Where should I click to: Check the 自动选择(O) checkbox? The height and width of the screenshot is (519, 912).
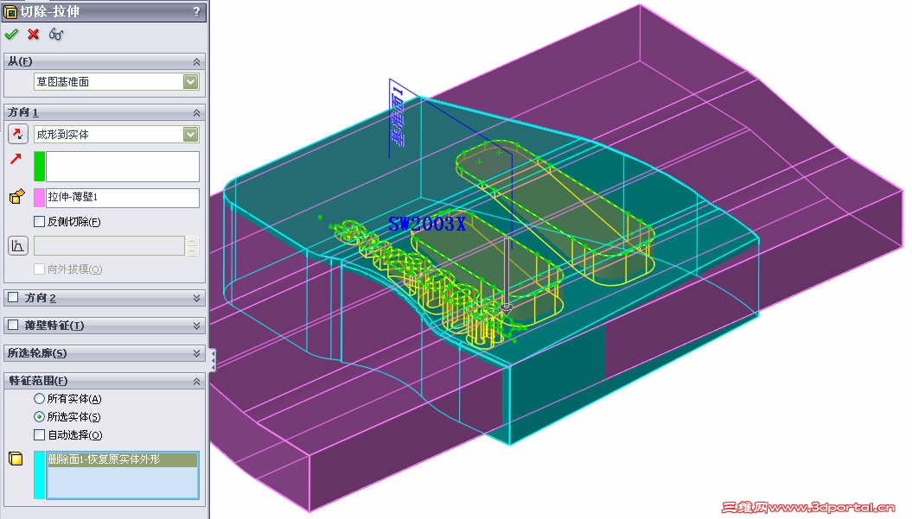[x=40, y=434]
